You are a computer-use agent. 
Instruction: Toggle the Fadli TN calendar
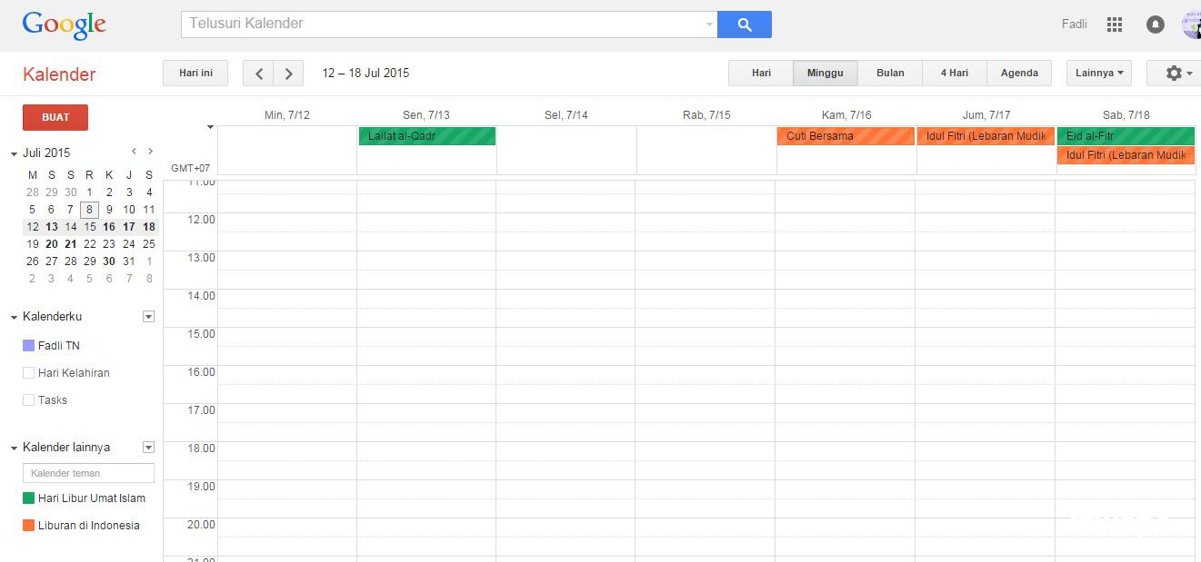pyautogui.click(x=28, y=346)
